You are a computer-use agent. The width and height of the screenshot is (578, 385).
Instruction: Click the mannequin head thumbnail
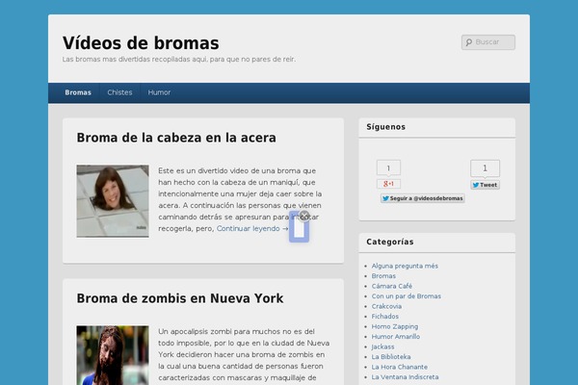113,201
